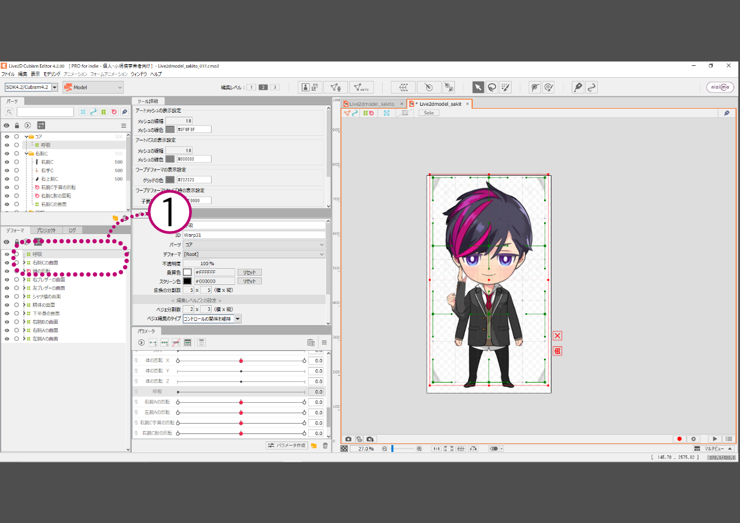Image resolution: width=740 pixels, height=523 pixels.
Task: Click the parts panel hamburger menu icon
Action: coord(123,125)
